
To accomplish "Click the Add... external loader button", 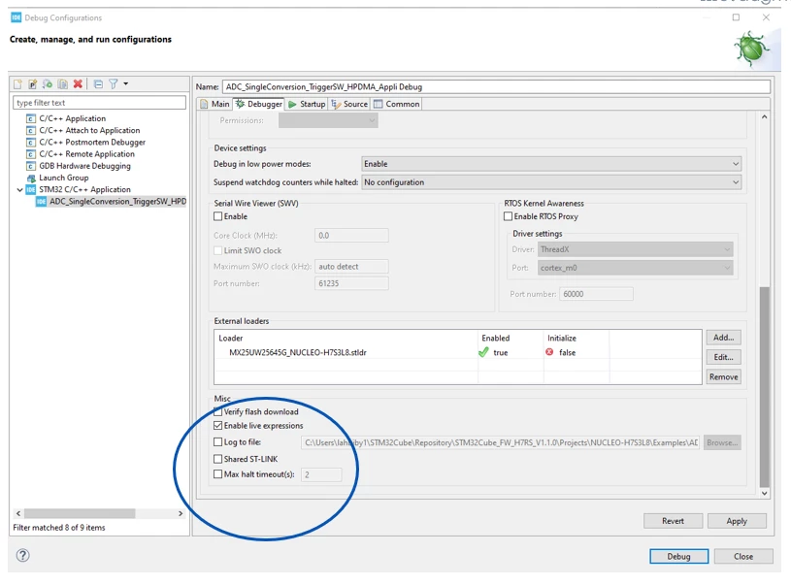I will click(723, 338).
